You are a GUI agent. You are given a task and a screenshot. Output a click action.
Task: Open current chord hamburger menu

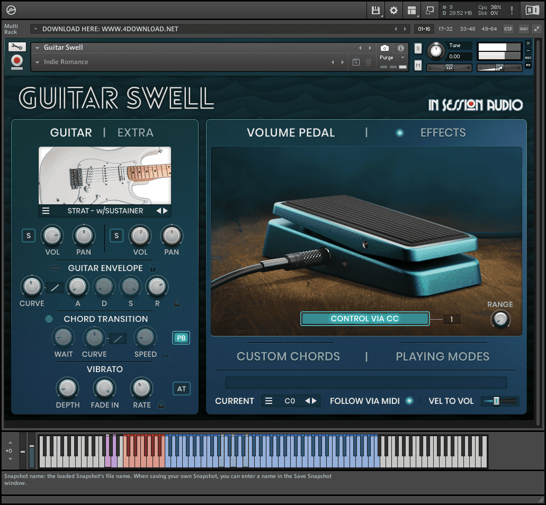268,401
